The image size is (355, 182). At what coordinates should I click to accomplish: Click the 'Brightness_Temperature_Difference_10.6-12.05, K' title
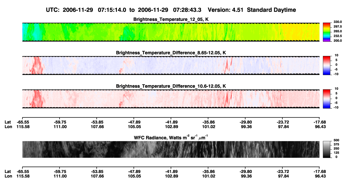171,86
